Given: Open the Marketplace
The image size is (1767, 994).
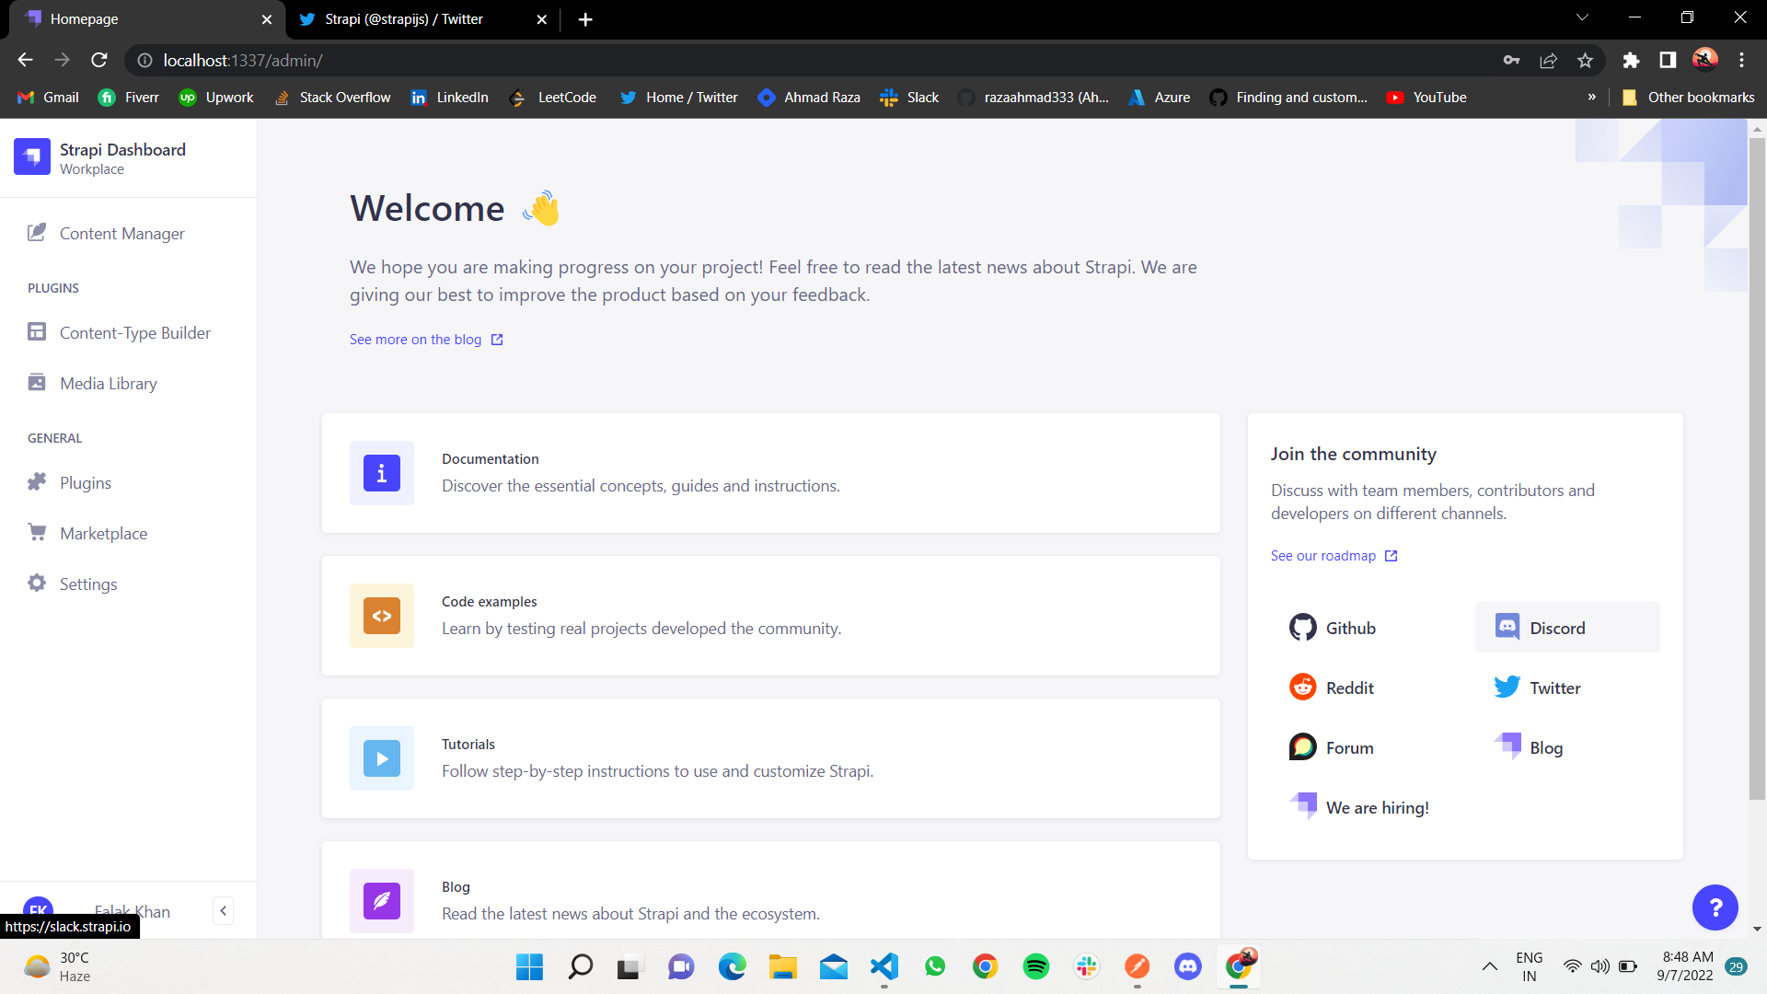Looking at the screenshot, I should (104, 533).
